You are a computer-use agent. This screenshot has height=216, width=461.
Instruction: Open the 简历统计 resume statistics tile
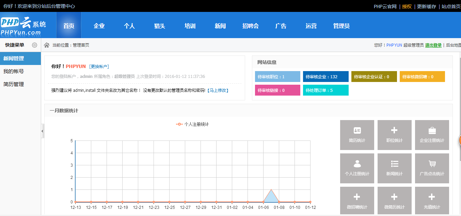click(x=357, y=135)
